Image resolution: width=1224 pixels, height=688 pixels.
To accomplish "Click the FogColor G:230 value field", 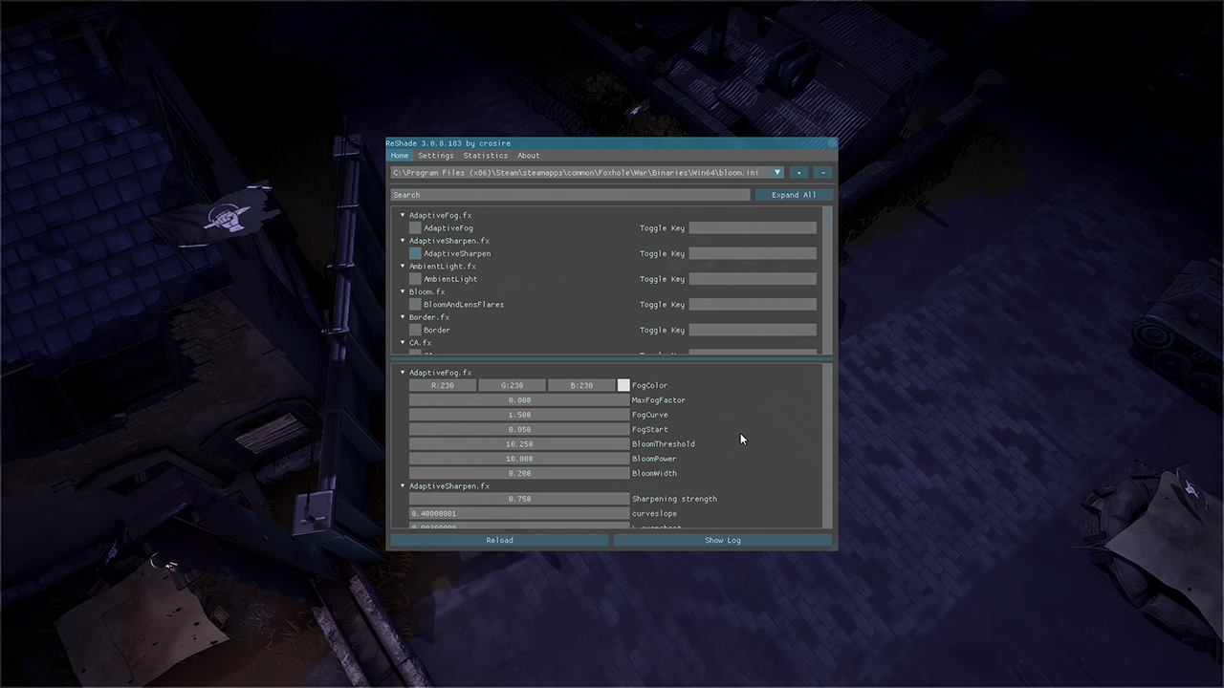I will coord(512,386).
